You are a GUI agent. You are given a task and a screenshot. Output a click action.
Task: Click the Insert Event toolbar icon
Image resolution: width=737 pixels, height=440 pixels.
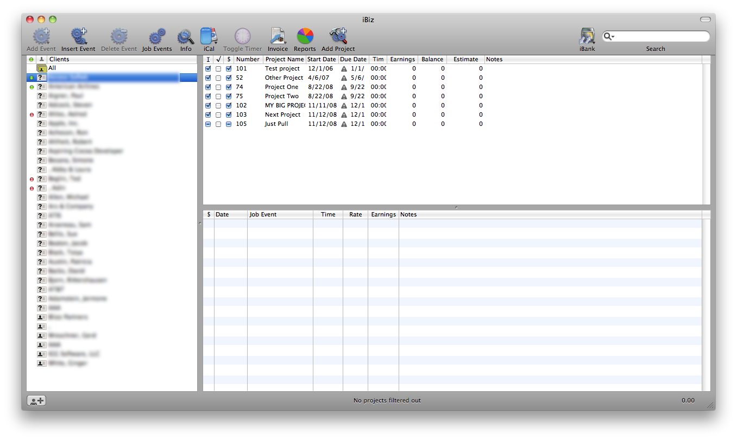(x=78, y=37)
